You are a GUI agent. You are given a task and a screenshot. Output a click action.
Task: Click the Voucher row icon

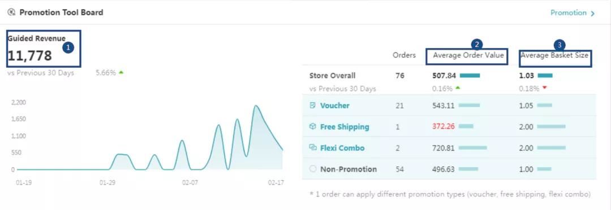[312, 106]
